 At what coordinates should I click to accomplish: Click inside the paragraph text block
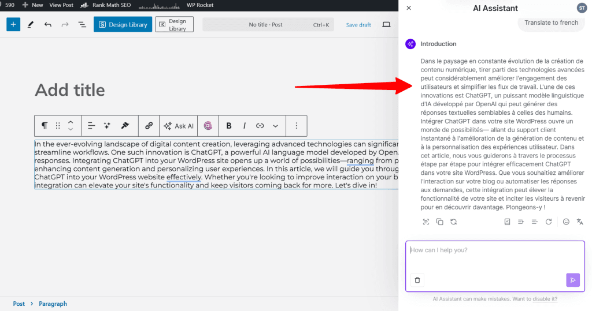216,165
